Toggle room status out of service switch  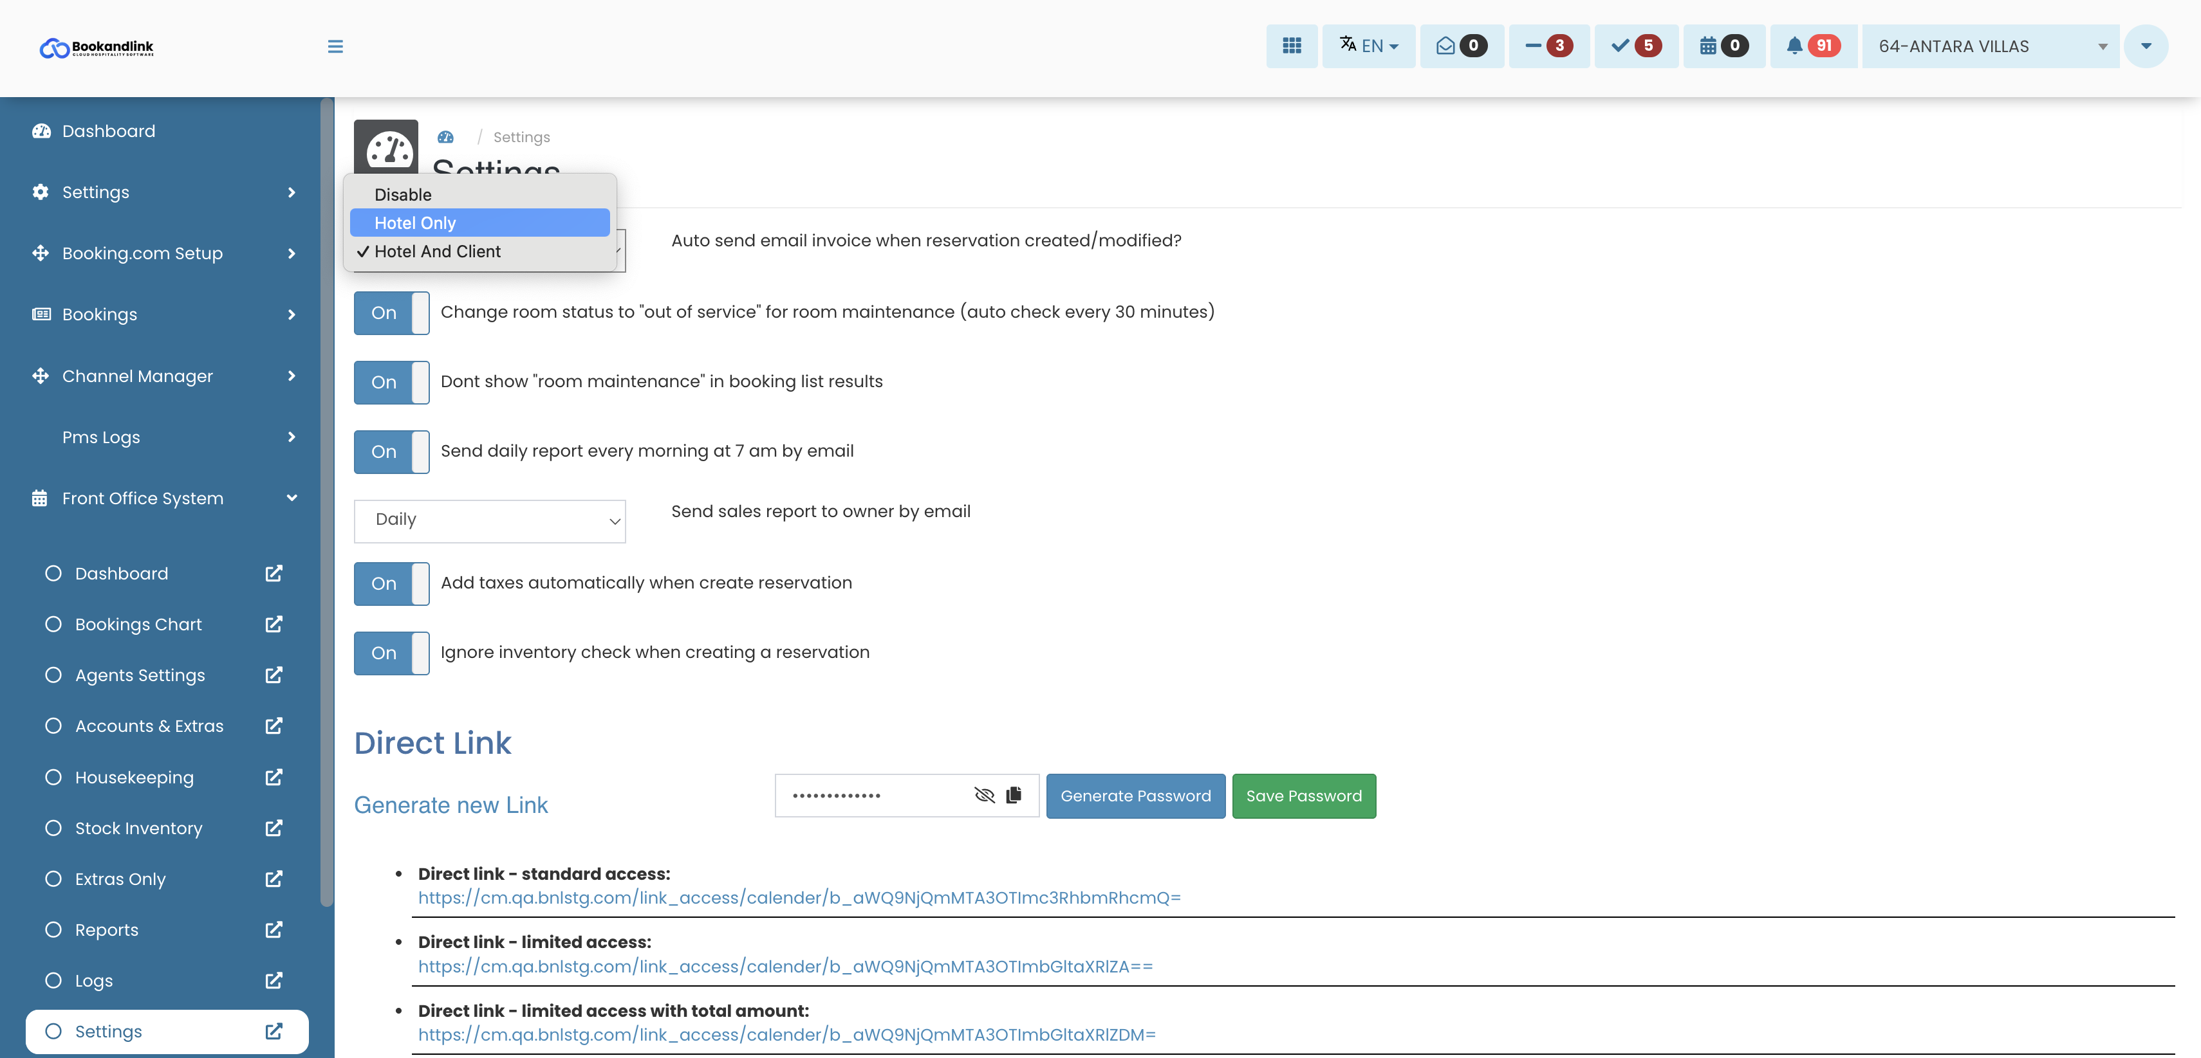391,313
